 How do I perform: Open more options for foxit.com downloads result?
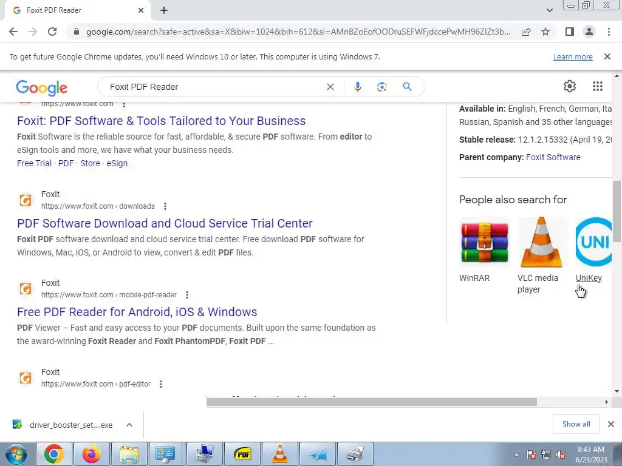point(165,206)
